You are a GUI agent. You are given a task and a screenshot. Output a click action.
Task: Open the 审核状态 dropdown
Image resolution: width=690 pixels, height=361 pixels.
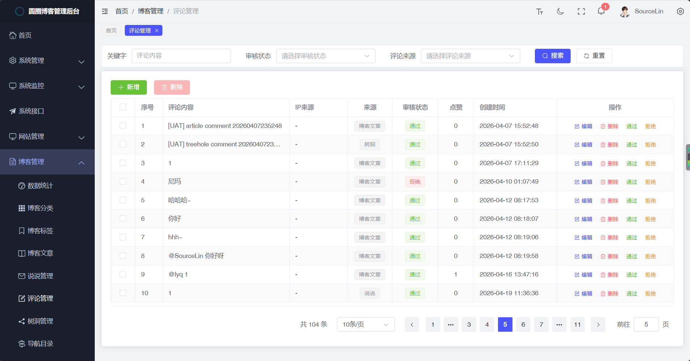[326, 56]
